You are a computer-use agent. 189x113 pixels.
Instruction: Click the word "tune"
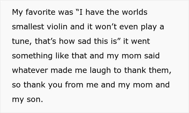coord(20,42)
